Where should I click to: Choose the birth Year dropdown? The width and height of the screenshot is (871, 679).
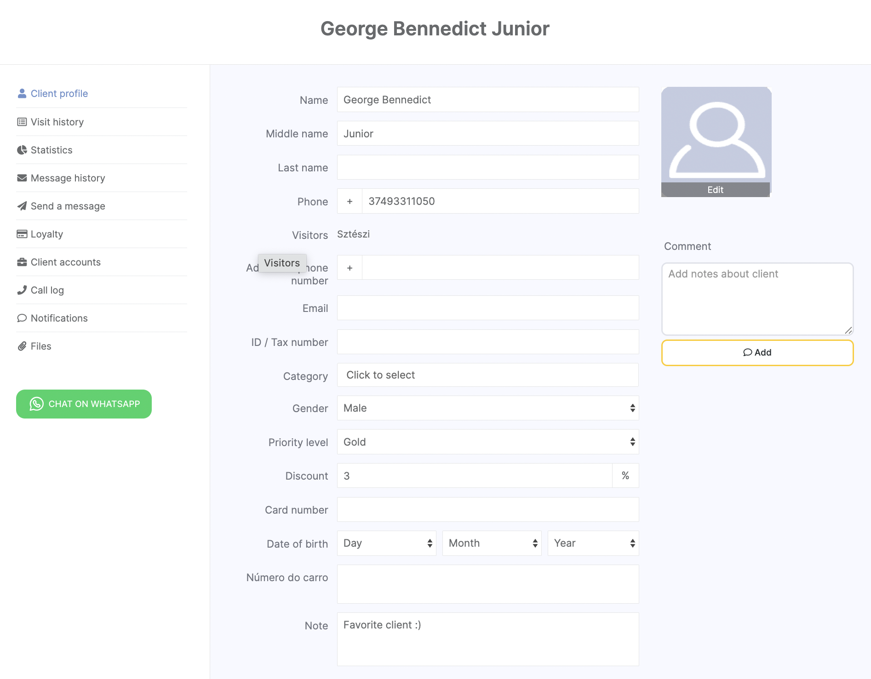[x=593, y=543]
